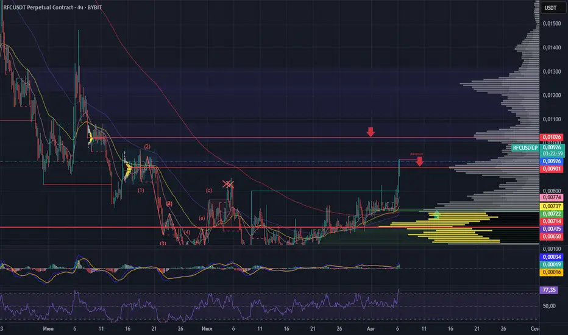Viewport: 568px width, 335px height.
Task: Click the Июл month label on time axis
Action: [x=207, y=329]
